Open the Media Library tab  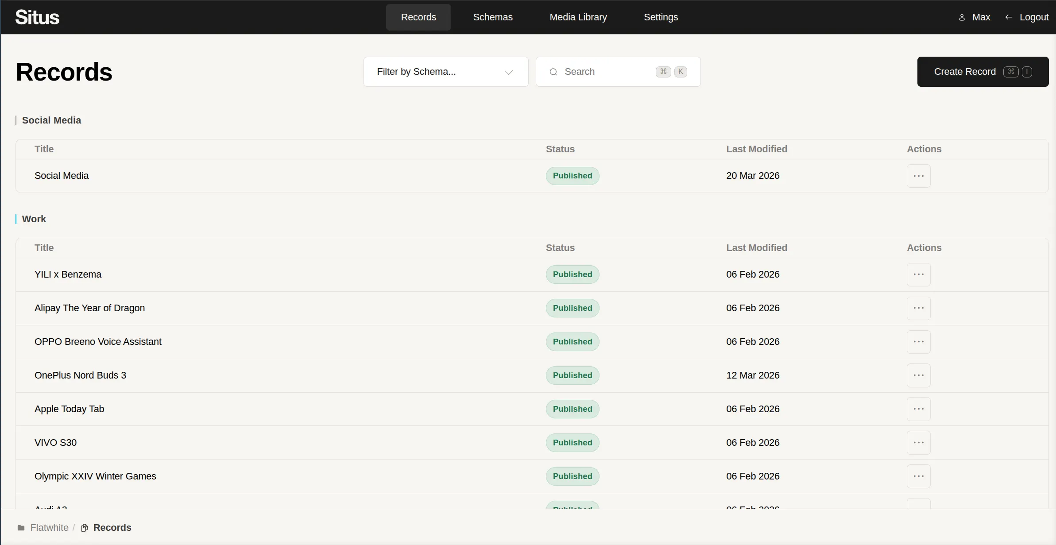pyautogui.click(x=578, y=17)
